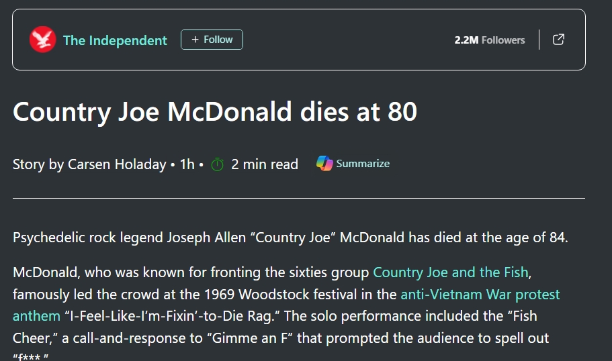The width and height of the screenshot is (612, 361).
Task: Click the 2.2M Followers count
Action: [489, 40]
